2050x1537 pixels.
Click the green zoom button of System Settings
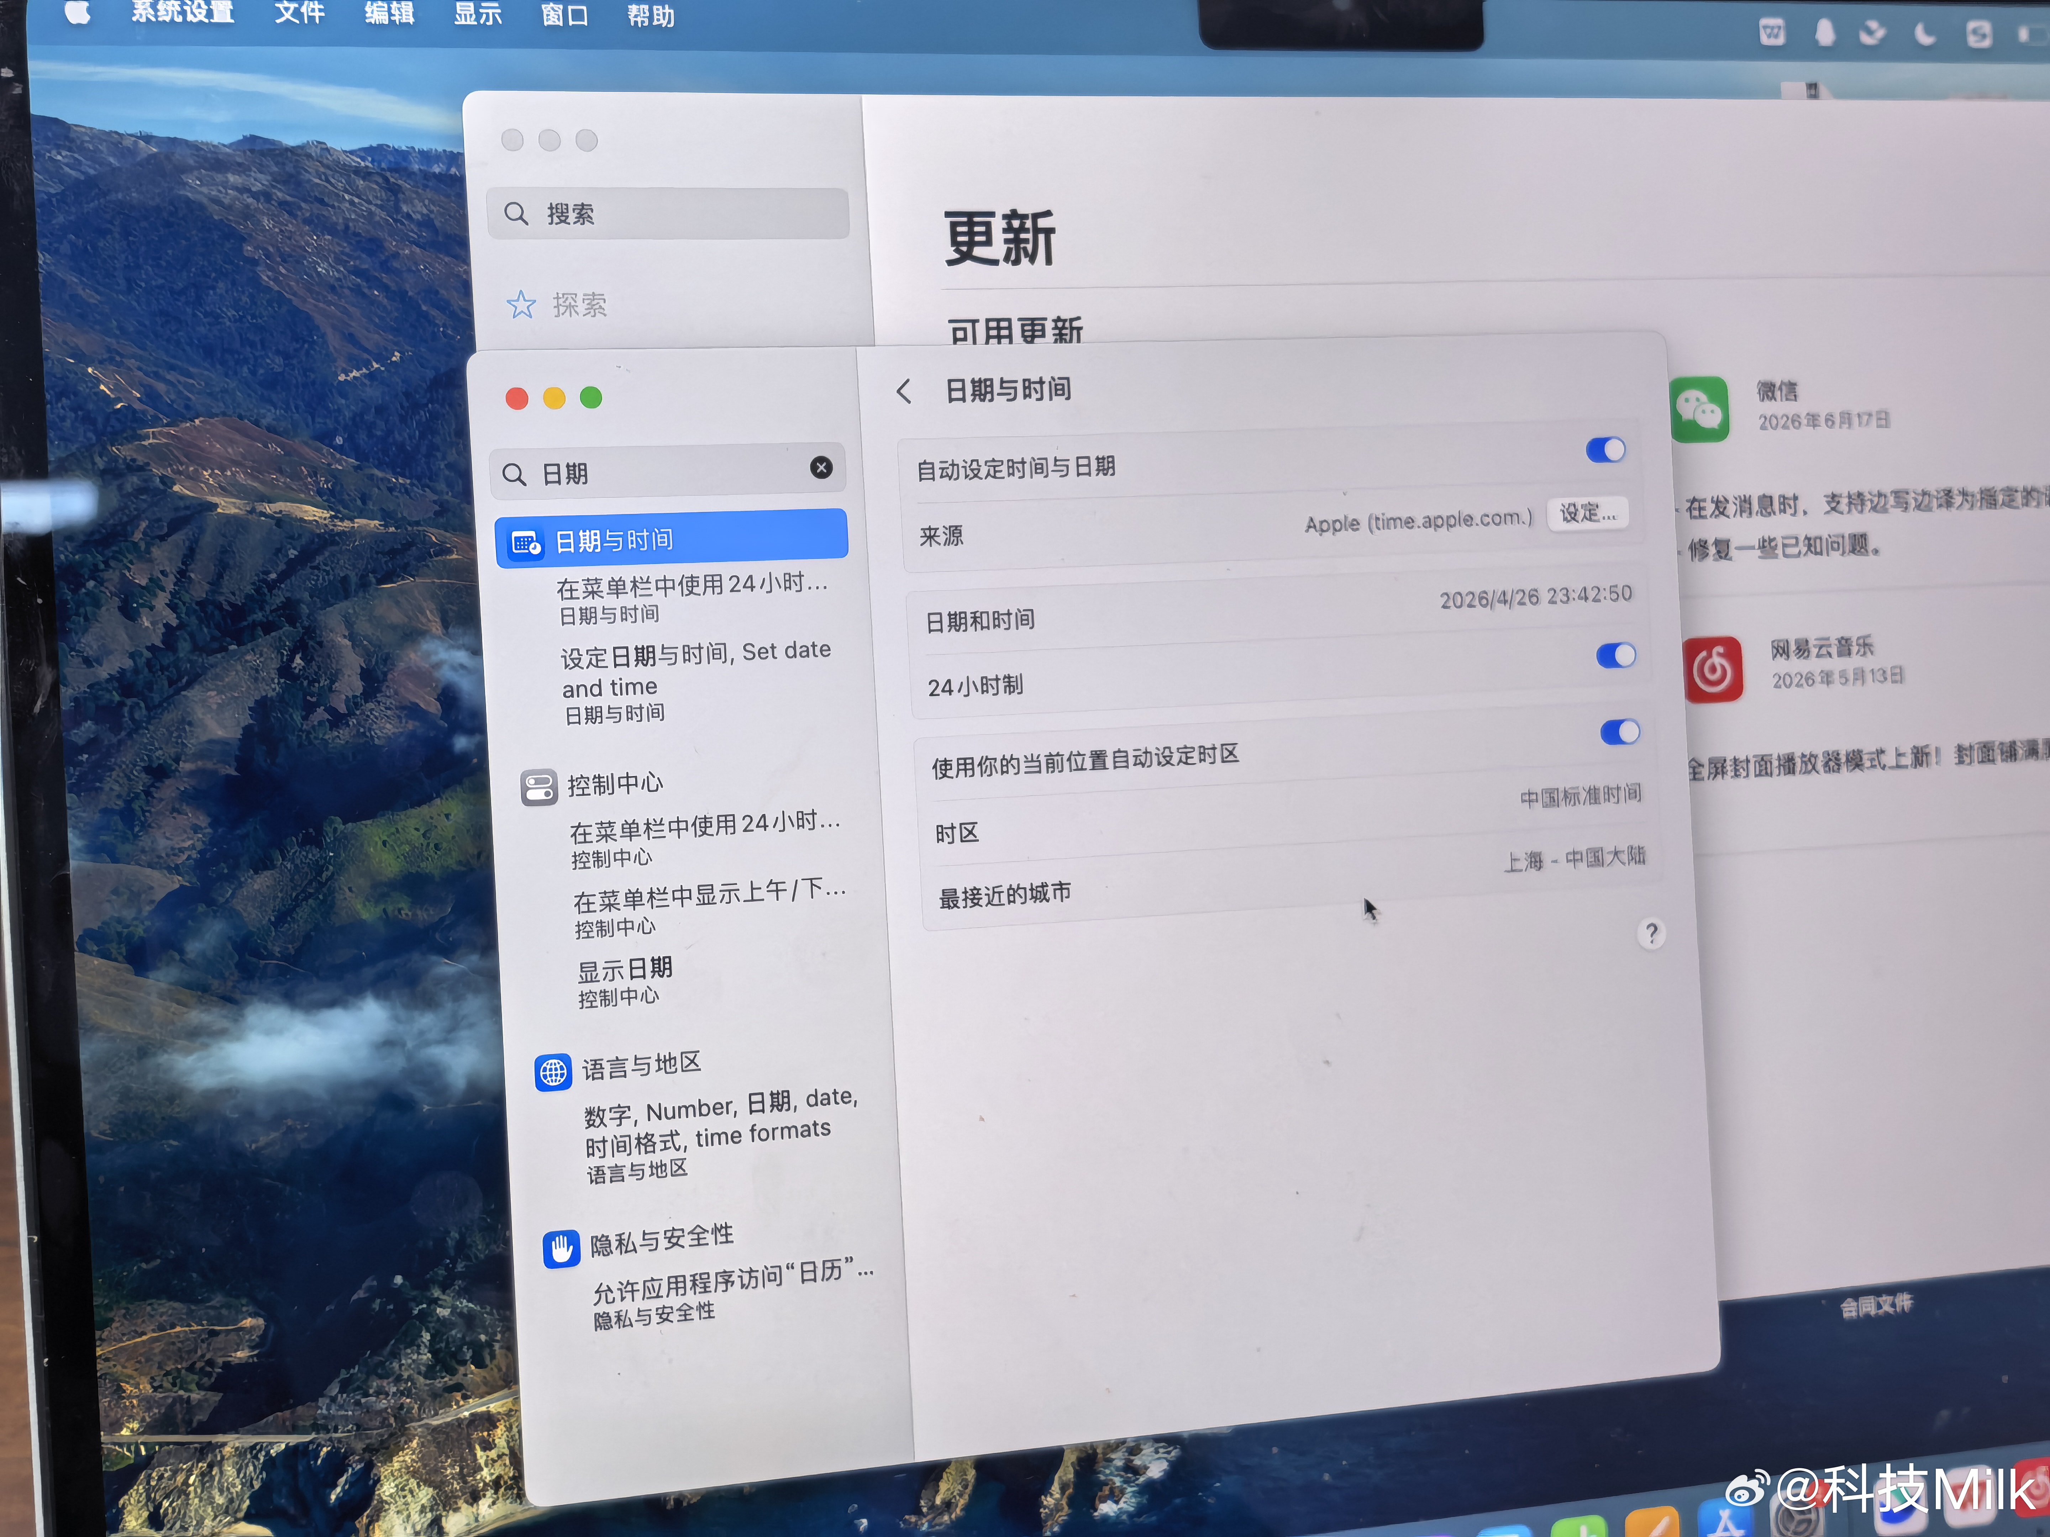tap(591, 397)
